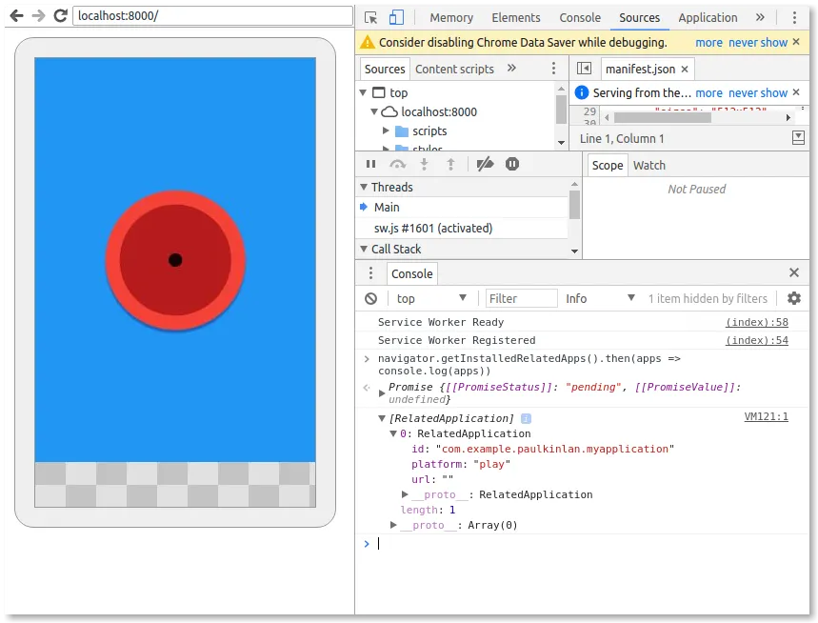
Task: Open DevTools three-dot customize menu
Action: (x=794, y=18)
